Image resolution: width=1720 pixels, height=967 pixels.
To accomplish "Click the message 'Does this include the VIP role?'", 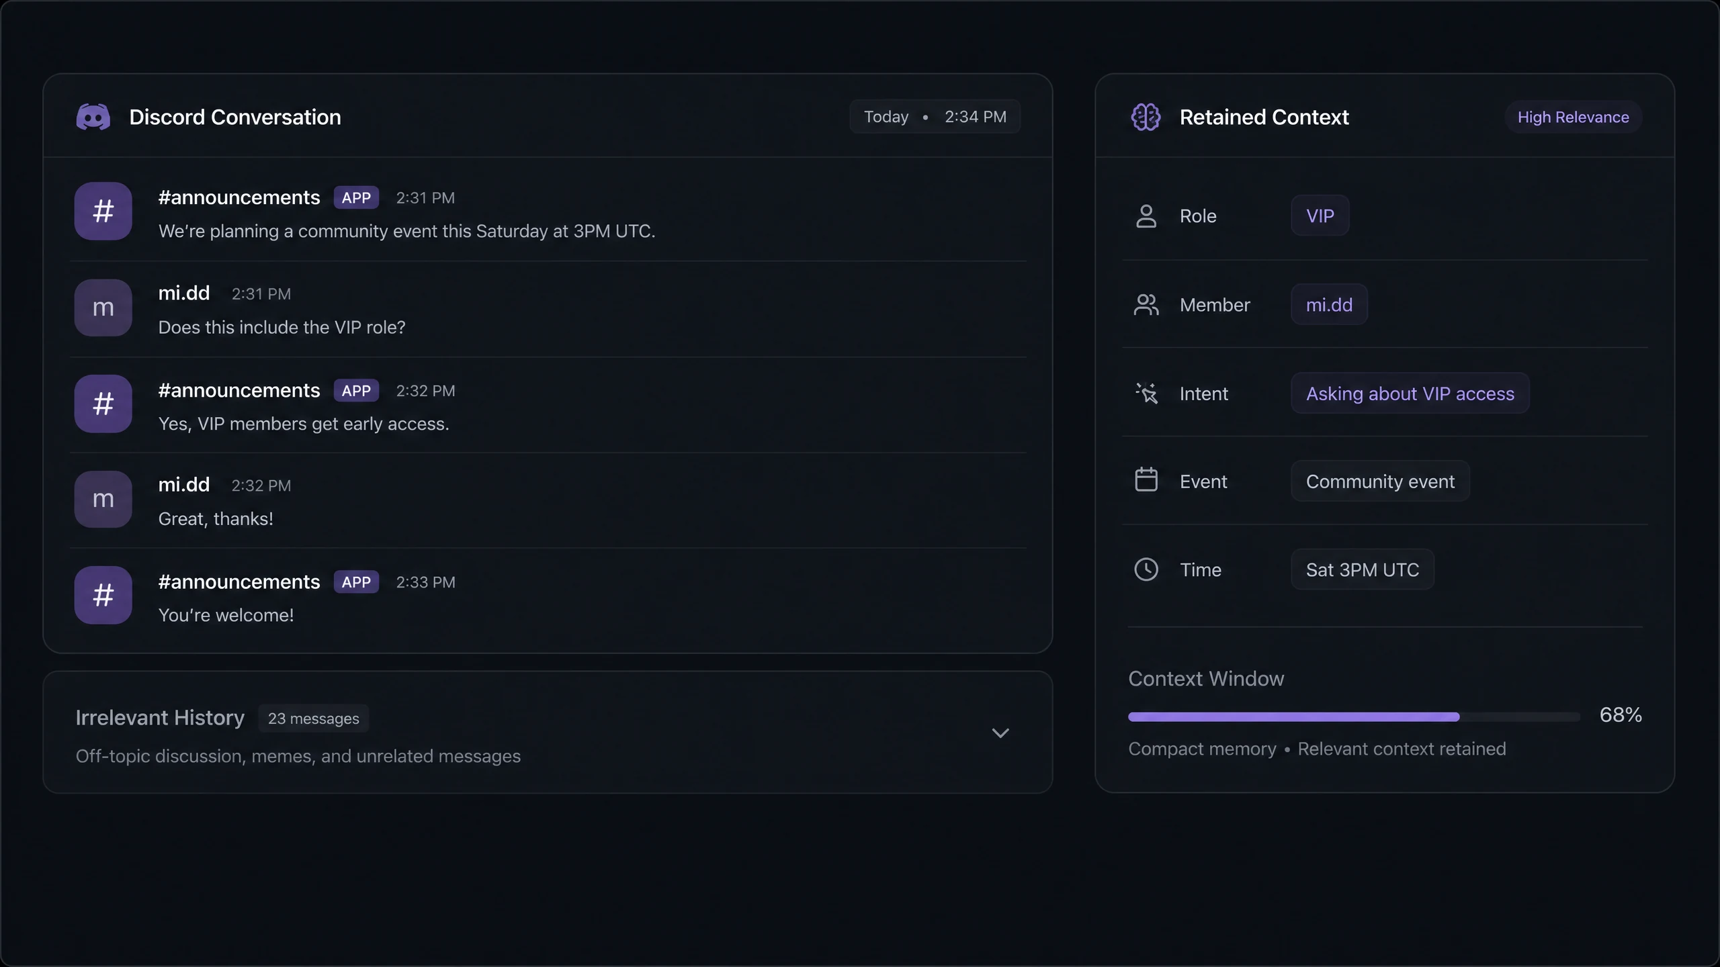I will [282, 327].
